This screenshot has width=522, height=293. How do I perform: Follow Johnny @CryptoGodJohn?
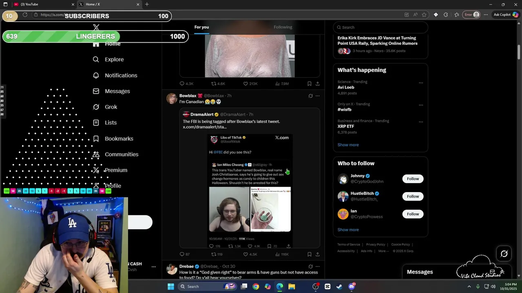point(413,179)
